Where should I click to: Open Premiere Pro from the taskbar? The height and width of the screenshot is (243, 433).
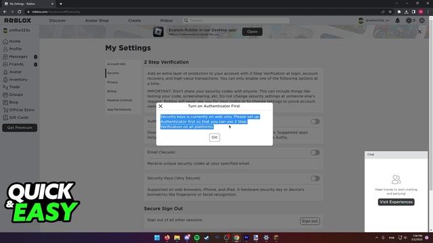(x=246, y=238)
